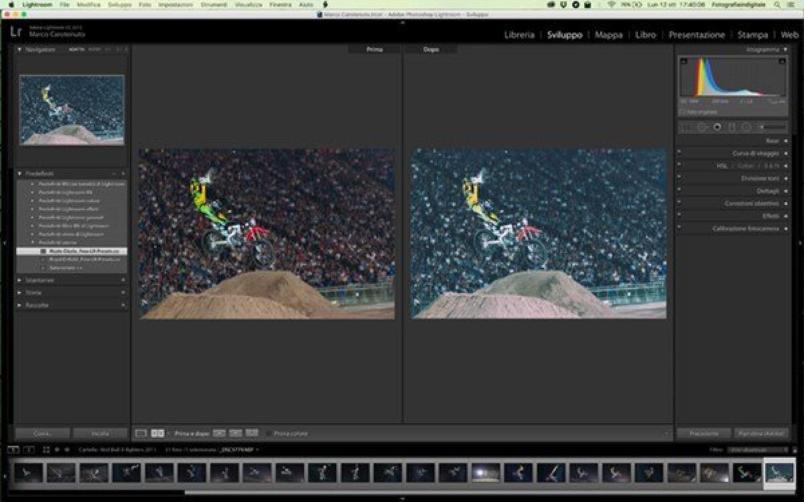Select the Adjustment brush tool
Screen dimensions: 804x502
[762, 126]
